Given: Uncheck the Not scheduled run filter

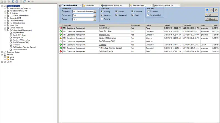Looking at the screenshot, I should click(148, 15).
